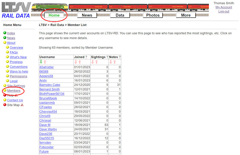This screenshot has width=240, height=155.
Task: Click the Sightings column up sort arrow
Action: tap(96, 62)
